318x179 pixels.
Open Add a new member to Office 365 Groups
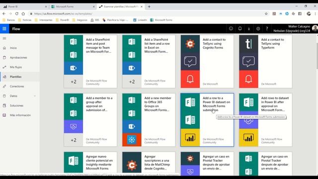149,120
